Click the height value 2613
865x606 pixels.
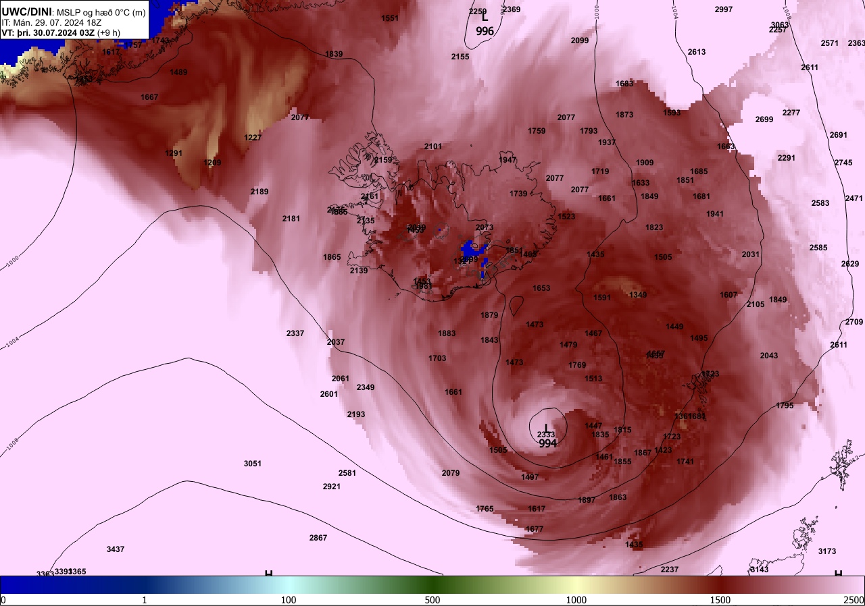pos(697,52)
